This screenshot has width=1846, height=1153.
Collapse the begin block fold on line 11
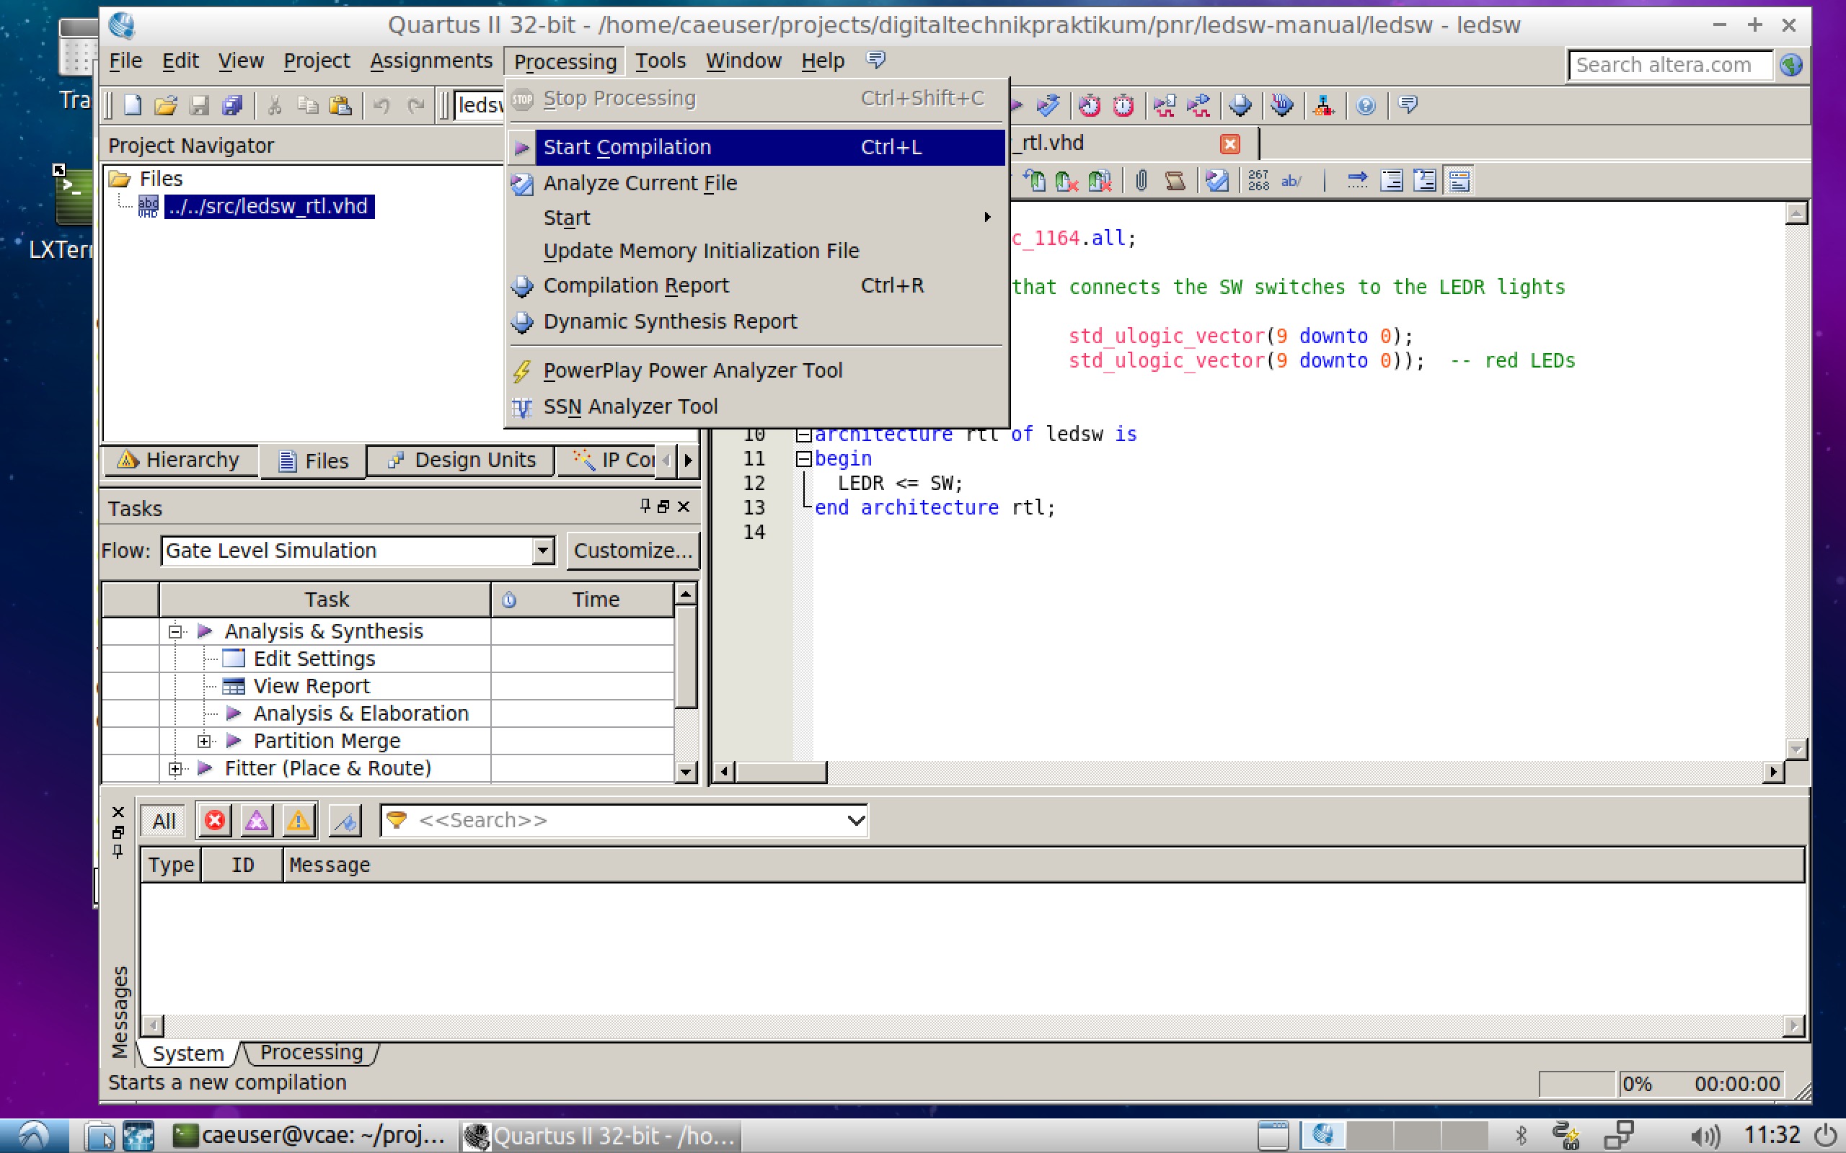(803, 459)
